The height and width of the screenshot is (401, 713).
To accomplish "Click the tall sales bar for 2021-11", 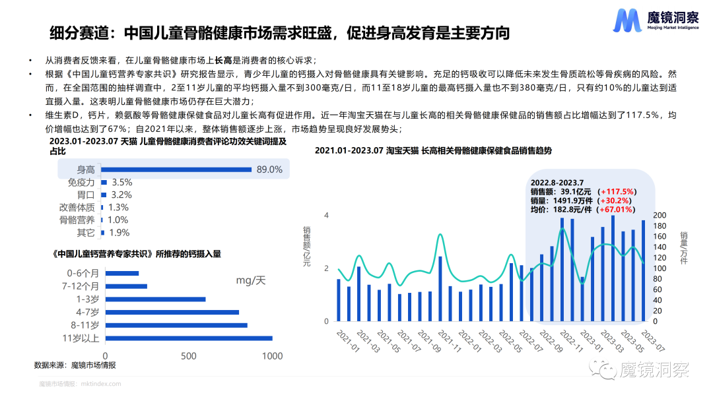I will (440, 289).
